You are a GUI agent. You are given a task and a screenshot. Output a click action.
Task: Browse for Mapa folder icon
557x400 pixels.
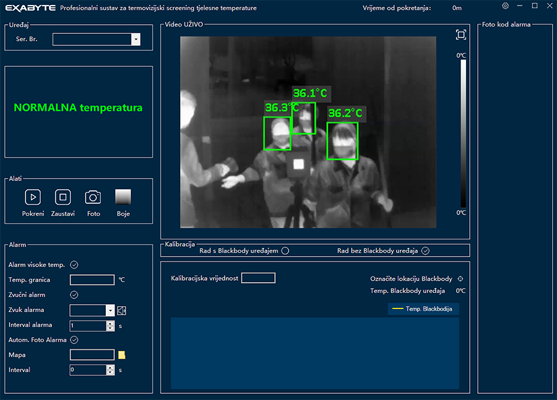click(x=122, y=355)
